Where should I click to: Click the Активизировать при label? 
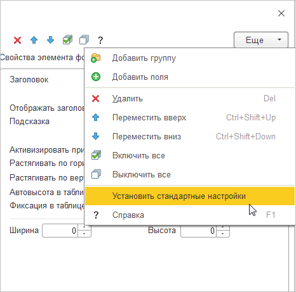(46, 150)
